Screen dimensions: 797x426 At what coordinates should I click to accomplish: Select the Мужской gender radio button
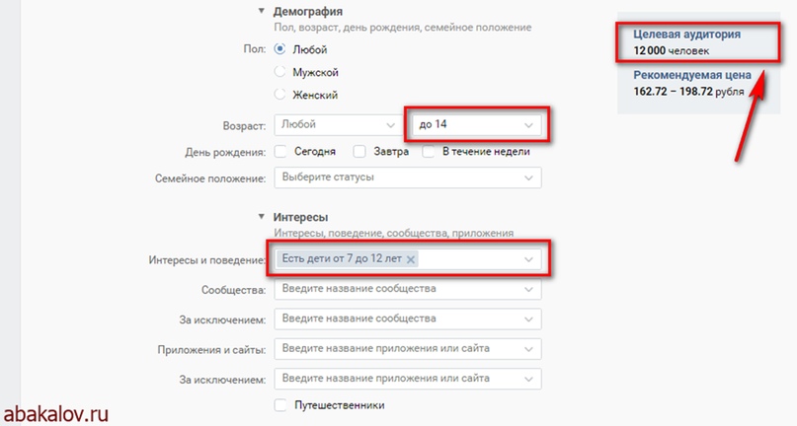tap(280, 72)
